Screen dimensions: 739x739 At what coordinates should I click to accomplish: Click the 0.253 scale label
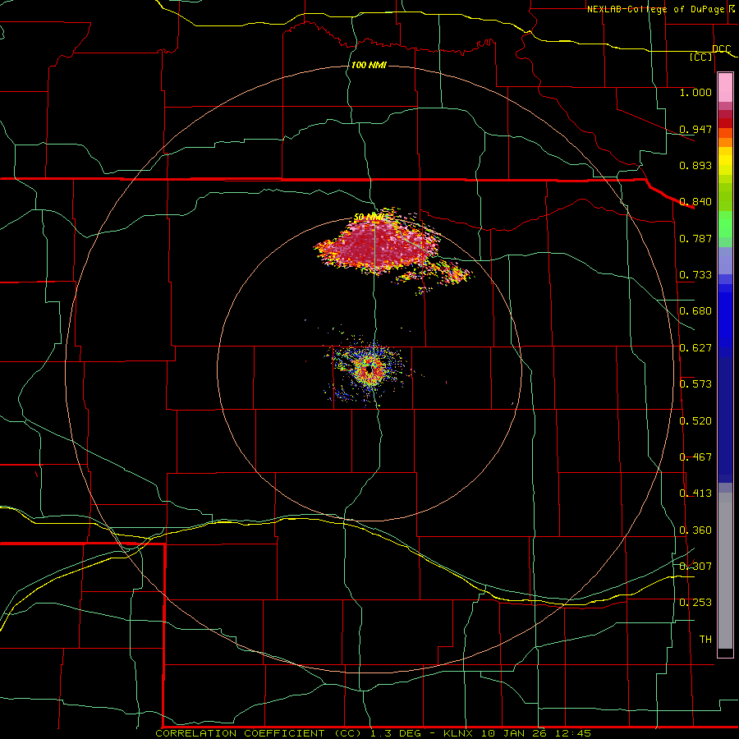tap(695, 603)
